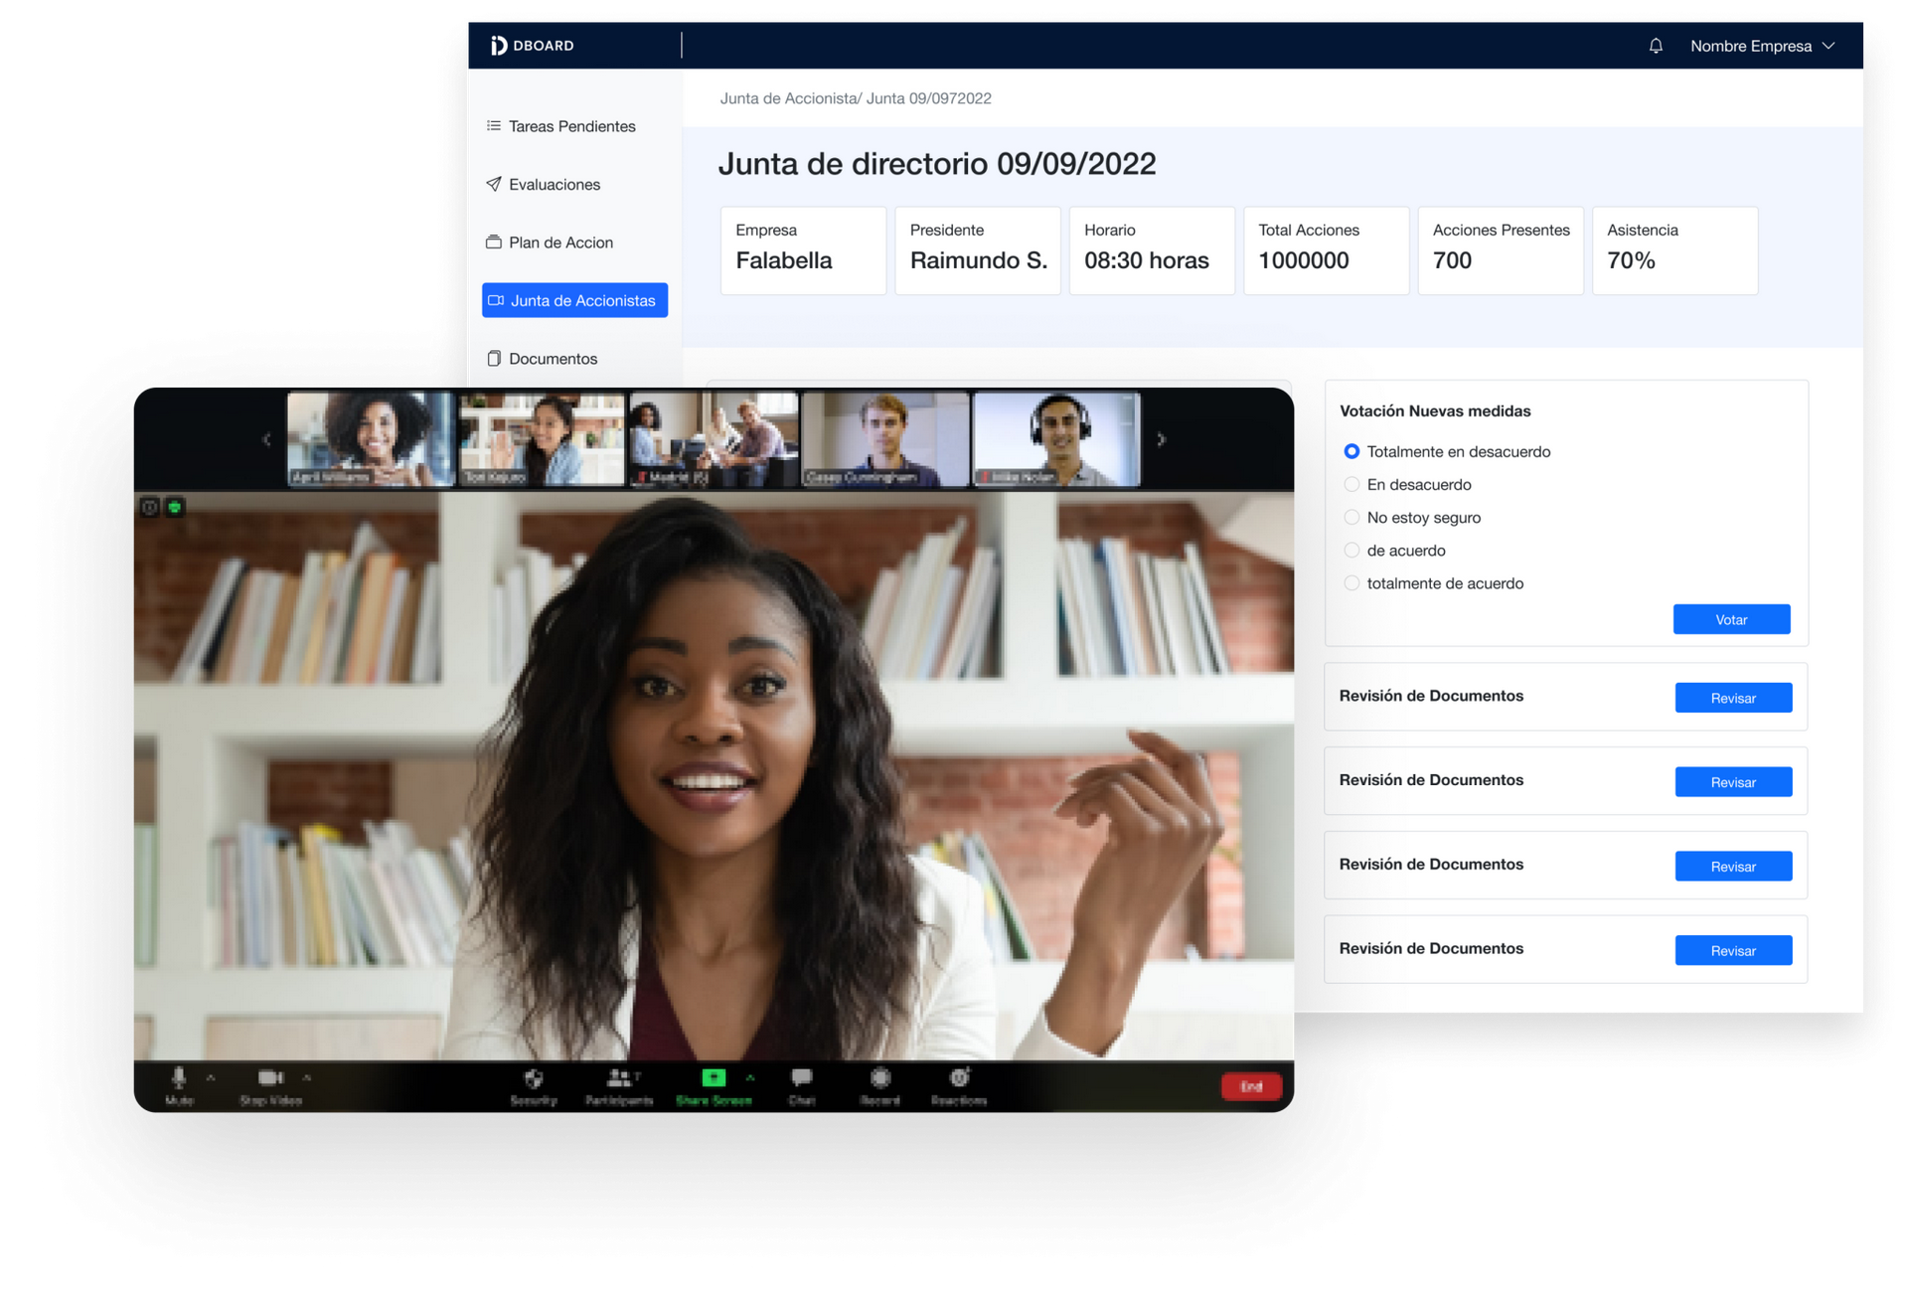Click the notification bell icon

[1656, 46]
